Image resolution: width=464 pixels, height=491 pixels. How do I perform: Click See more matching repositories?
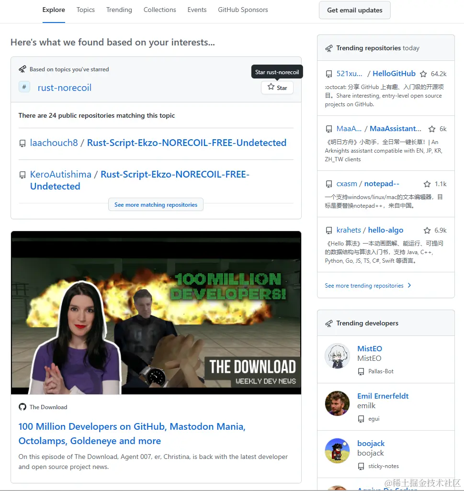click(156, 204)
